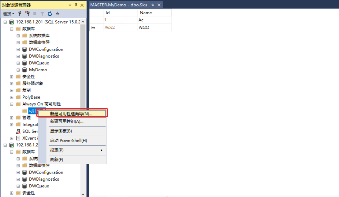Screen dimensions: 339x197
Task: Select the cell containing 1
Action: 120,20
